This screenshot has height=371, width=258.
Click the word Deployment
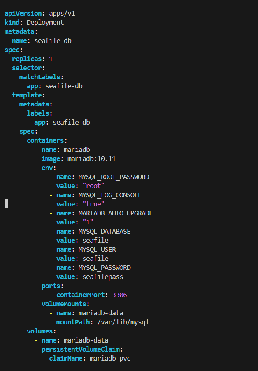(45, 22)
